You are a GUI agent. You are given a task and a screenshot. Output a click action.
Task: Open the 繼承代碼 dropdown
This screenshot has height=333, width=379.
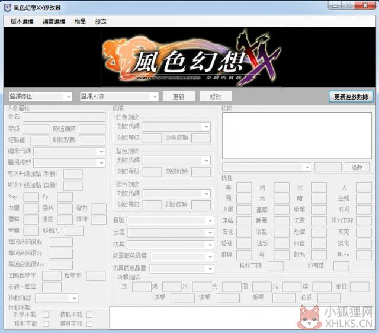[x=69, y=152]
